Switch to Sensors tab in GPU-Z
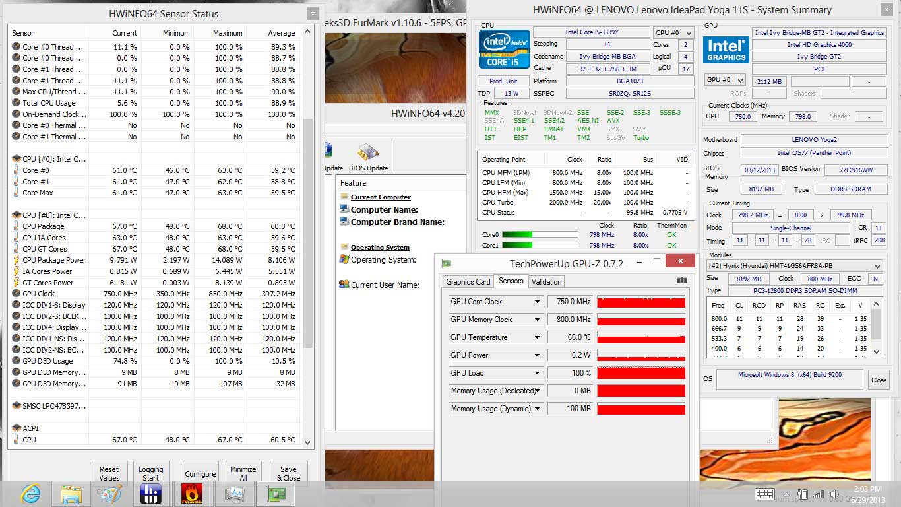This screenshot has height=507, width=901. coord(511,281)
